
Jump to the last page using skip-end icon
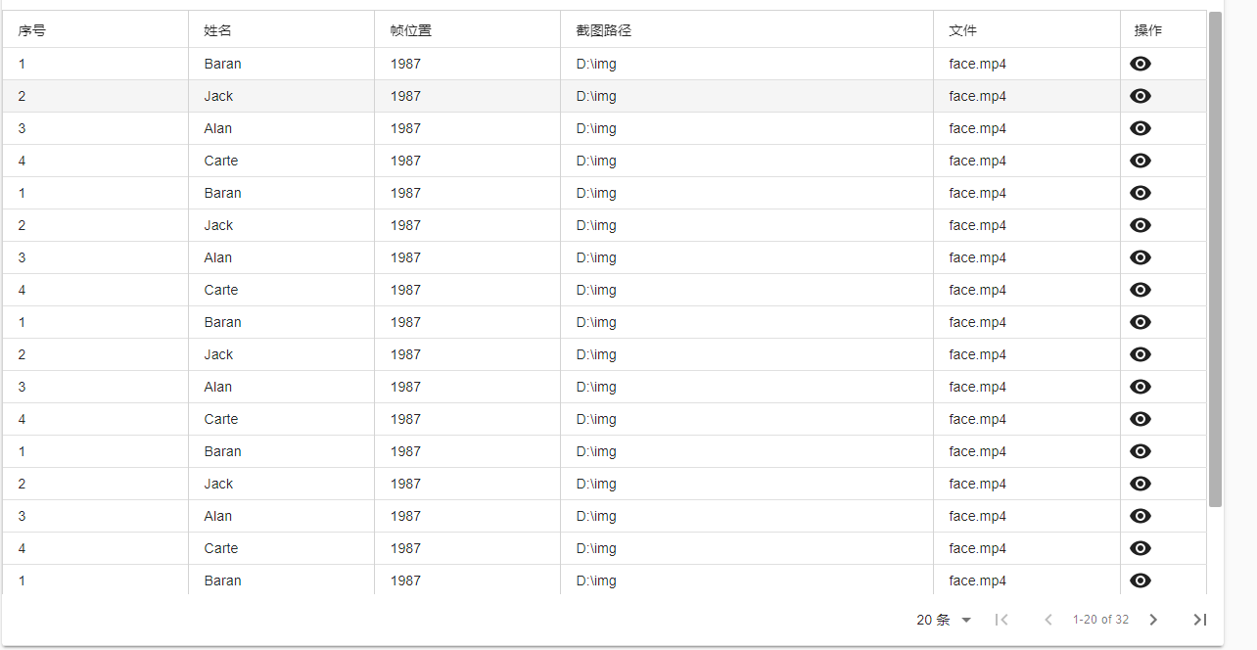1200,620
